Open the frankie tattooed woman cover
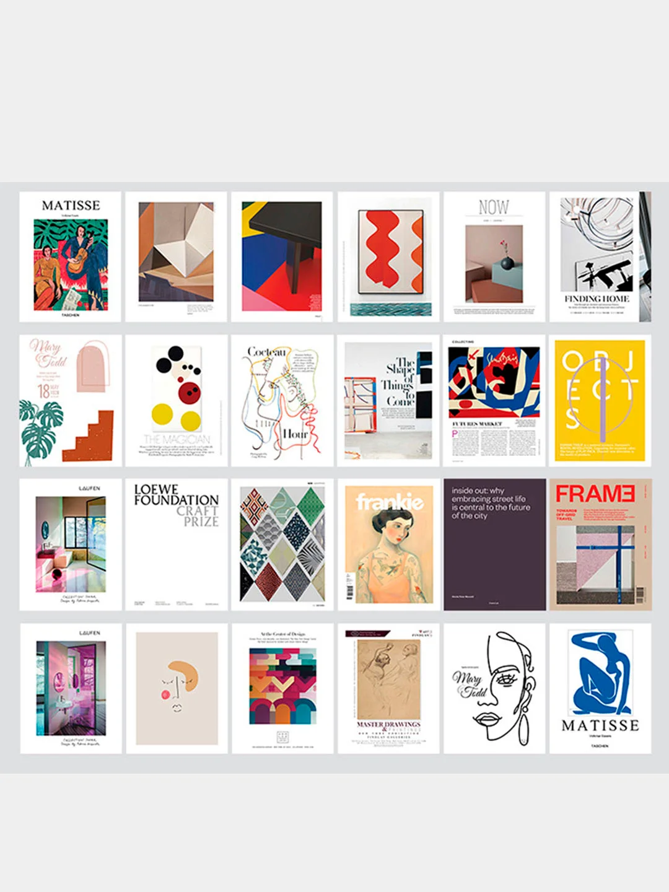Viewport: 669px width, 892px height. (x=388, y=544)
